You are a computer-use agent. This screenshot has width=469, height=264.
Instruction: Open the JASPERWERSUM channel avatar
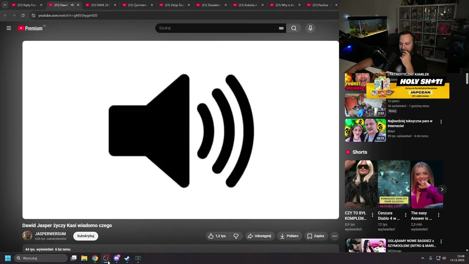[27, 236]
